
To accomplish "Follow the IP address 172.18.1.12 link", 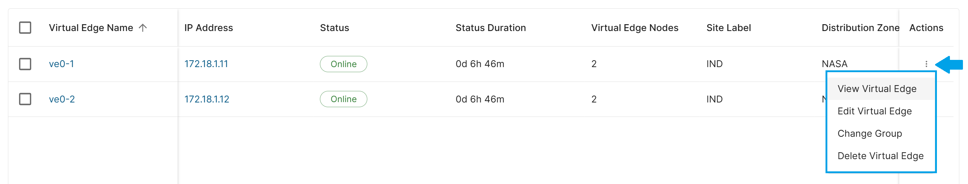I will [207, 99].
